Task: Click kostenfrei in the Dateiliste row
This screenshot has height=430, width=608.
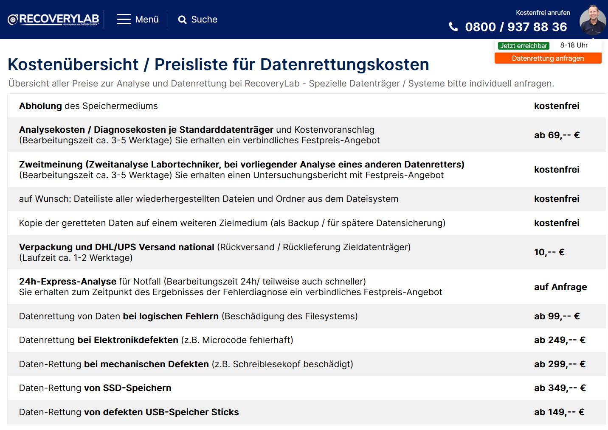Action: [x=557, y=199]
